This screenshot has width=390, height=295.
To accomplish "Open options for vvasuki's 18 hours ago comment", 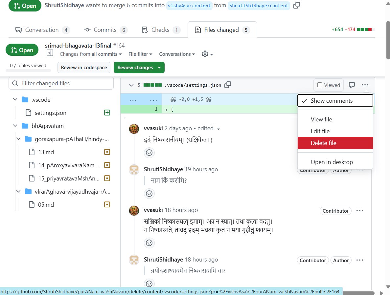I will tap(360, 211).
